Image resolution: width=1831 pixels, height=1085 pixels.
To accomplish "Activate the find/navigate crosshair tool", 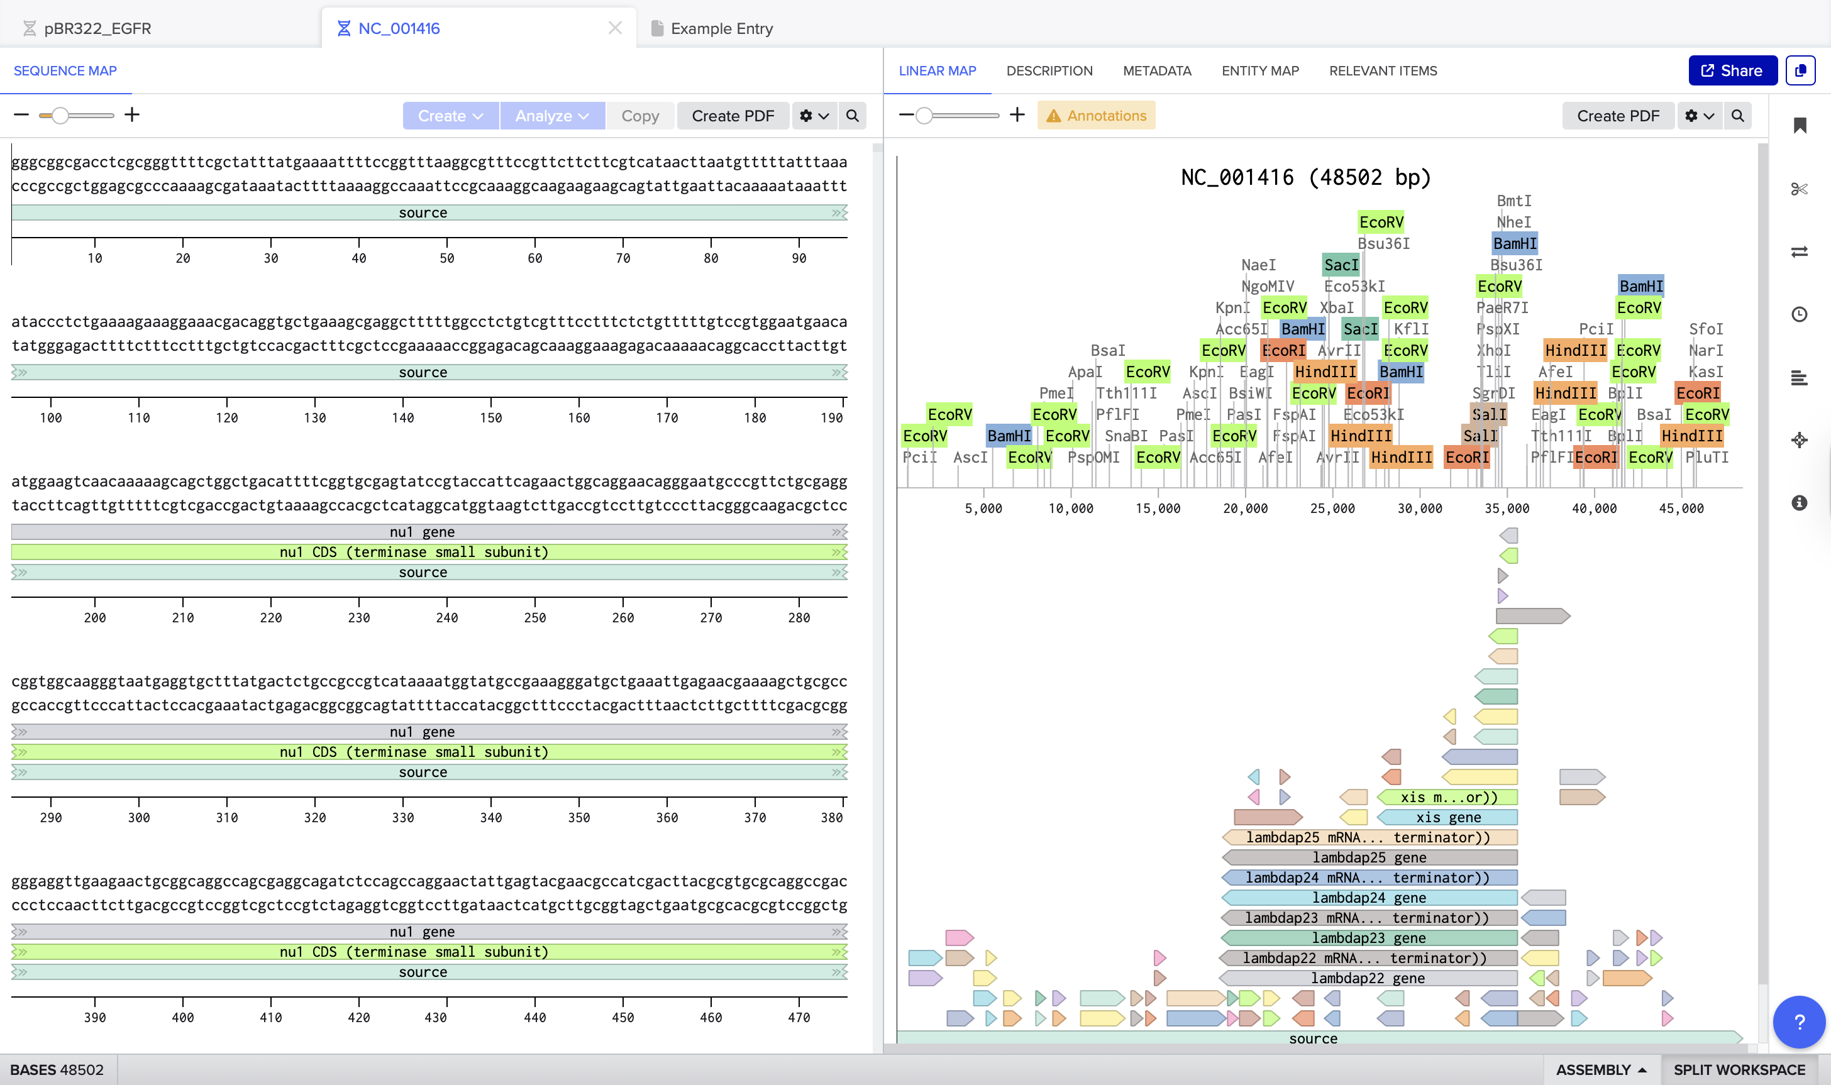I will point(1800,439).
